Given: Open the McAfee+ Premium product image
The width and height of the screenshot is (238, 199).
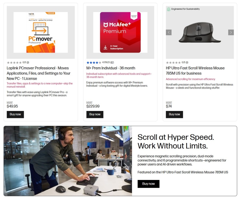Looking at the screenshot, I should (x=120, y=32).
